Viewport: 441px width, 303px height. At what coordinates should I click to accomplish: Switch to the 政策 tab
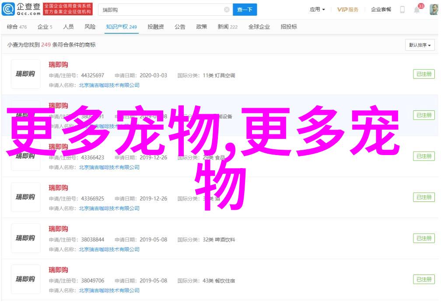(201, 27)
